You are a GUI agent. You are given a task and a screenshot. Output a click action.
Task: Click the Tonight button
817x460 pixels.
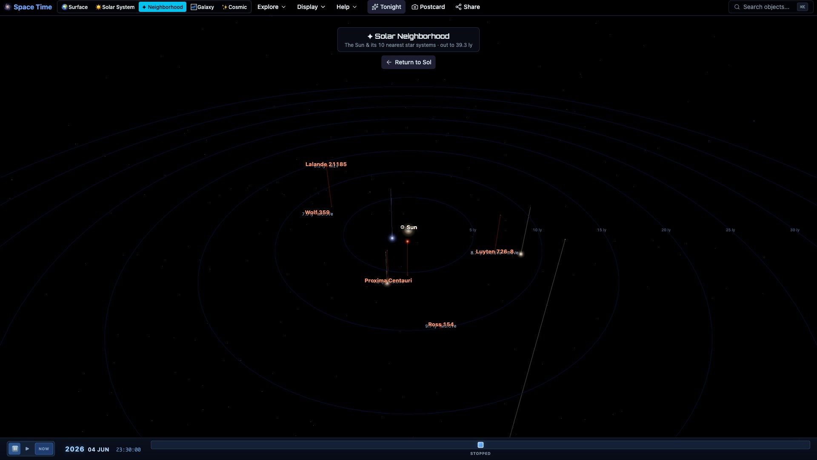[386, 7]
